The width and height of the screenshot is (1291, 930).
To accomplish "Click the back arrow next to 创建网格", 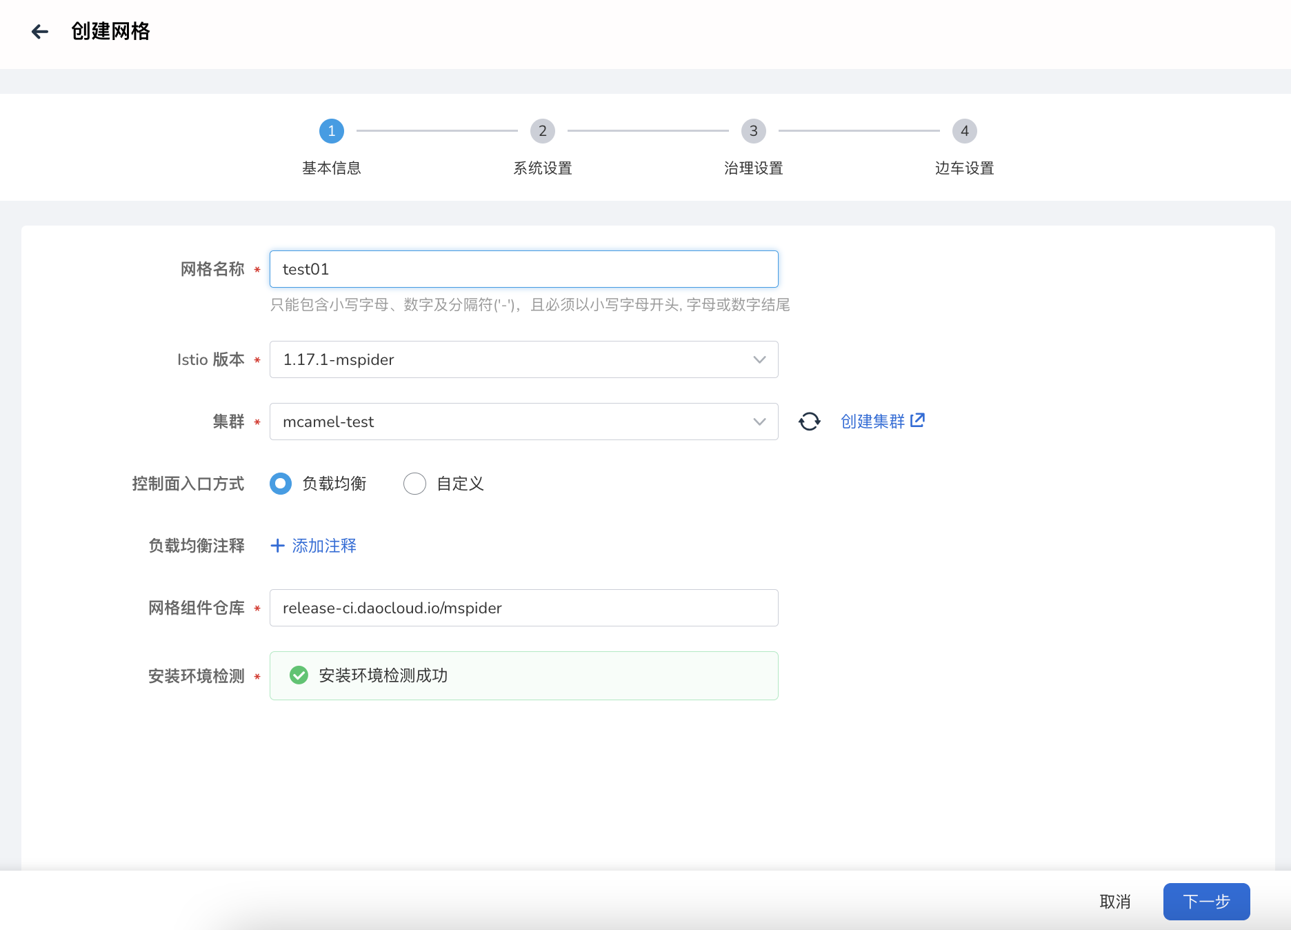I will pyautogui.click(x=40, y=31).
